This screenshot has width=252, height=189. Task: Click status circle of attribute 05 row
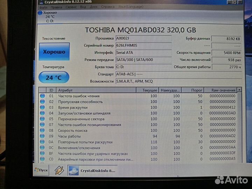tap(42, 119)
